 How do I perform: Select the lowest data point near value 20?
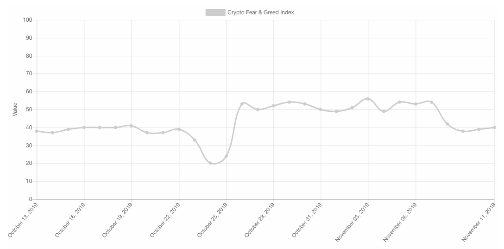pyautogui.click(x=210, y=163)
